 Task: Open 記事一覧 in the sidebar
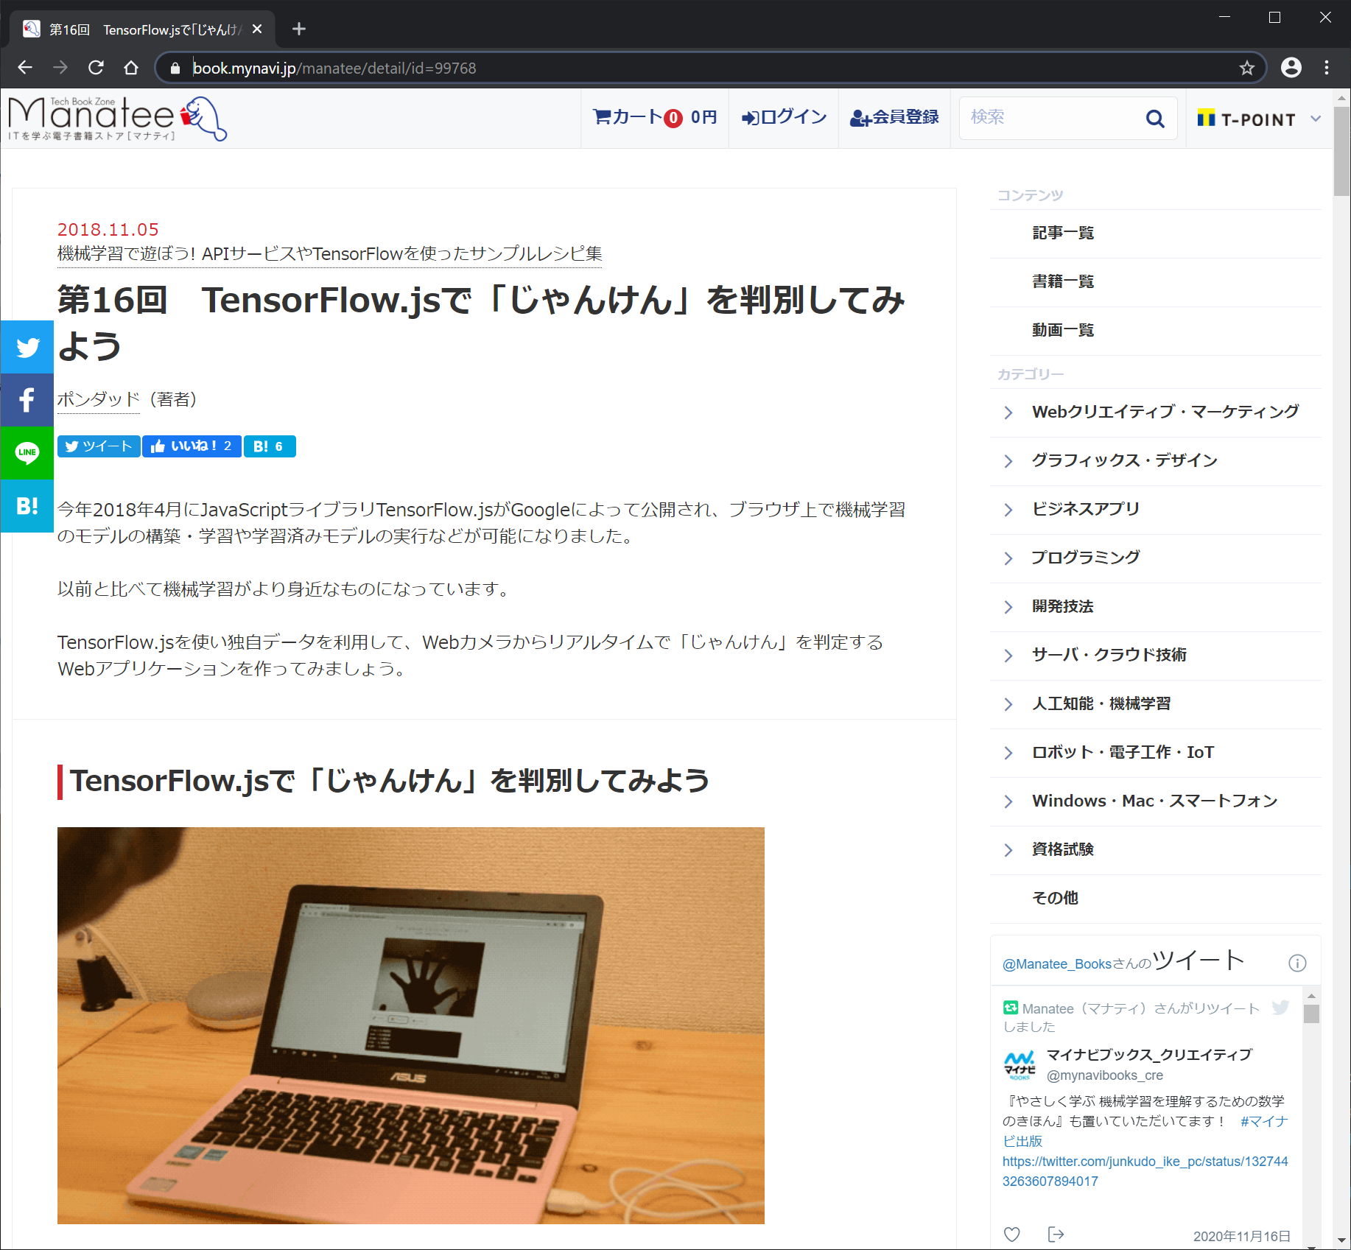1063,233
